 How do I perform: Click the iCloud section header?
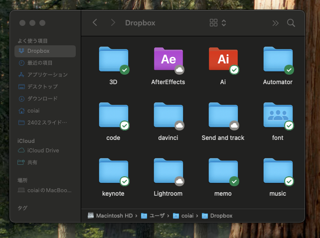(26, 141)
